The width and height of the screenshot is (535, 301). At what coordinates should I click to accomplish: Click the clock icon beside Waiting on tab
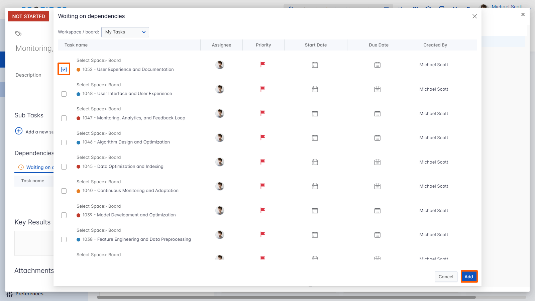coord(21,167)
